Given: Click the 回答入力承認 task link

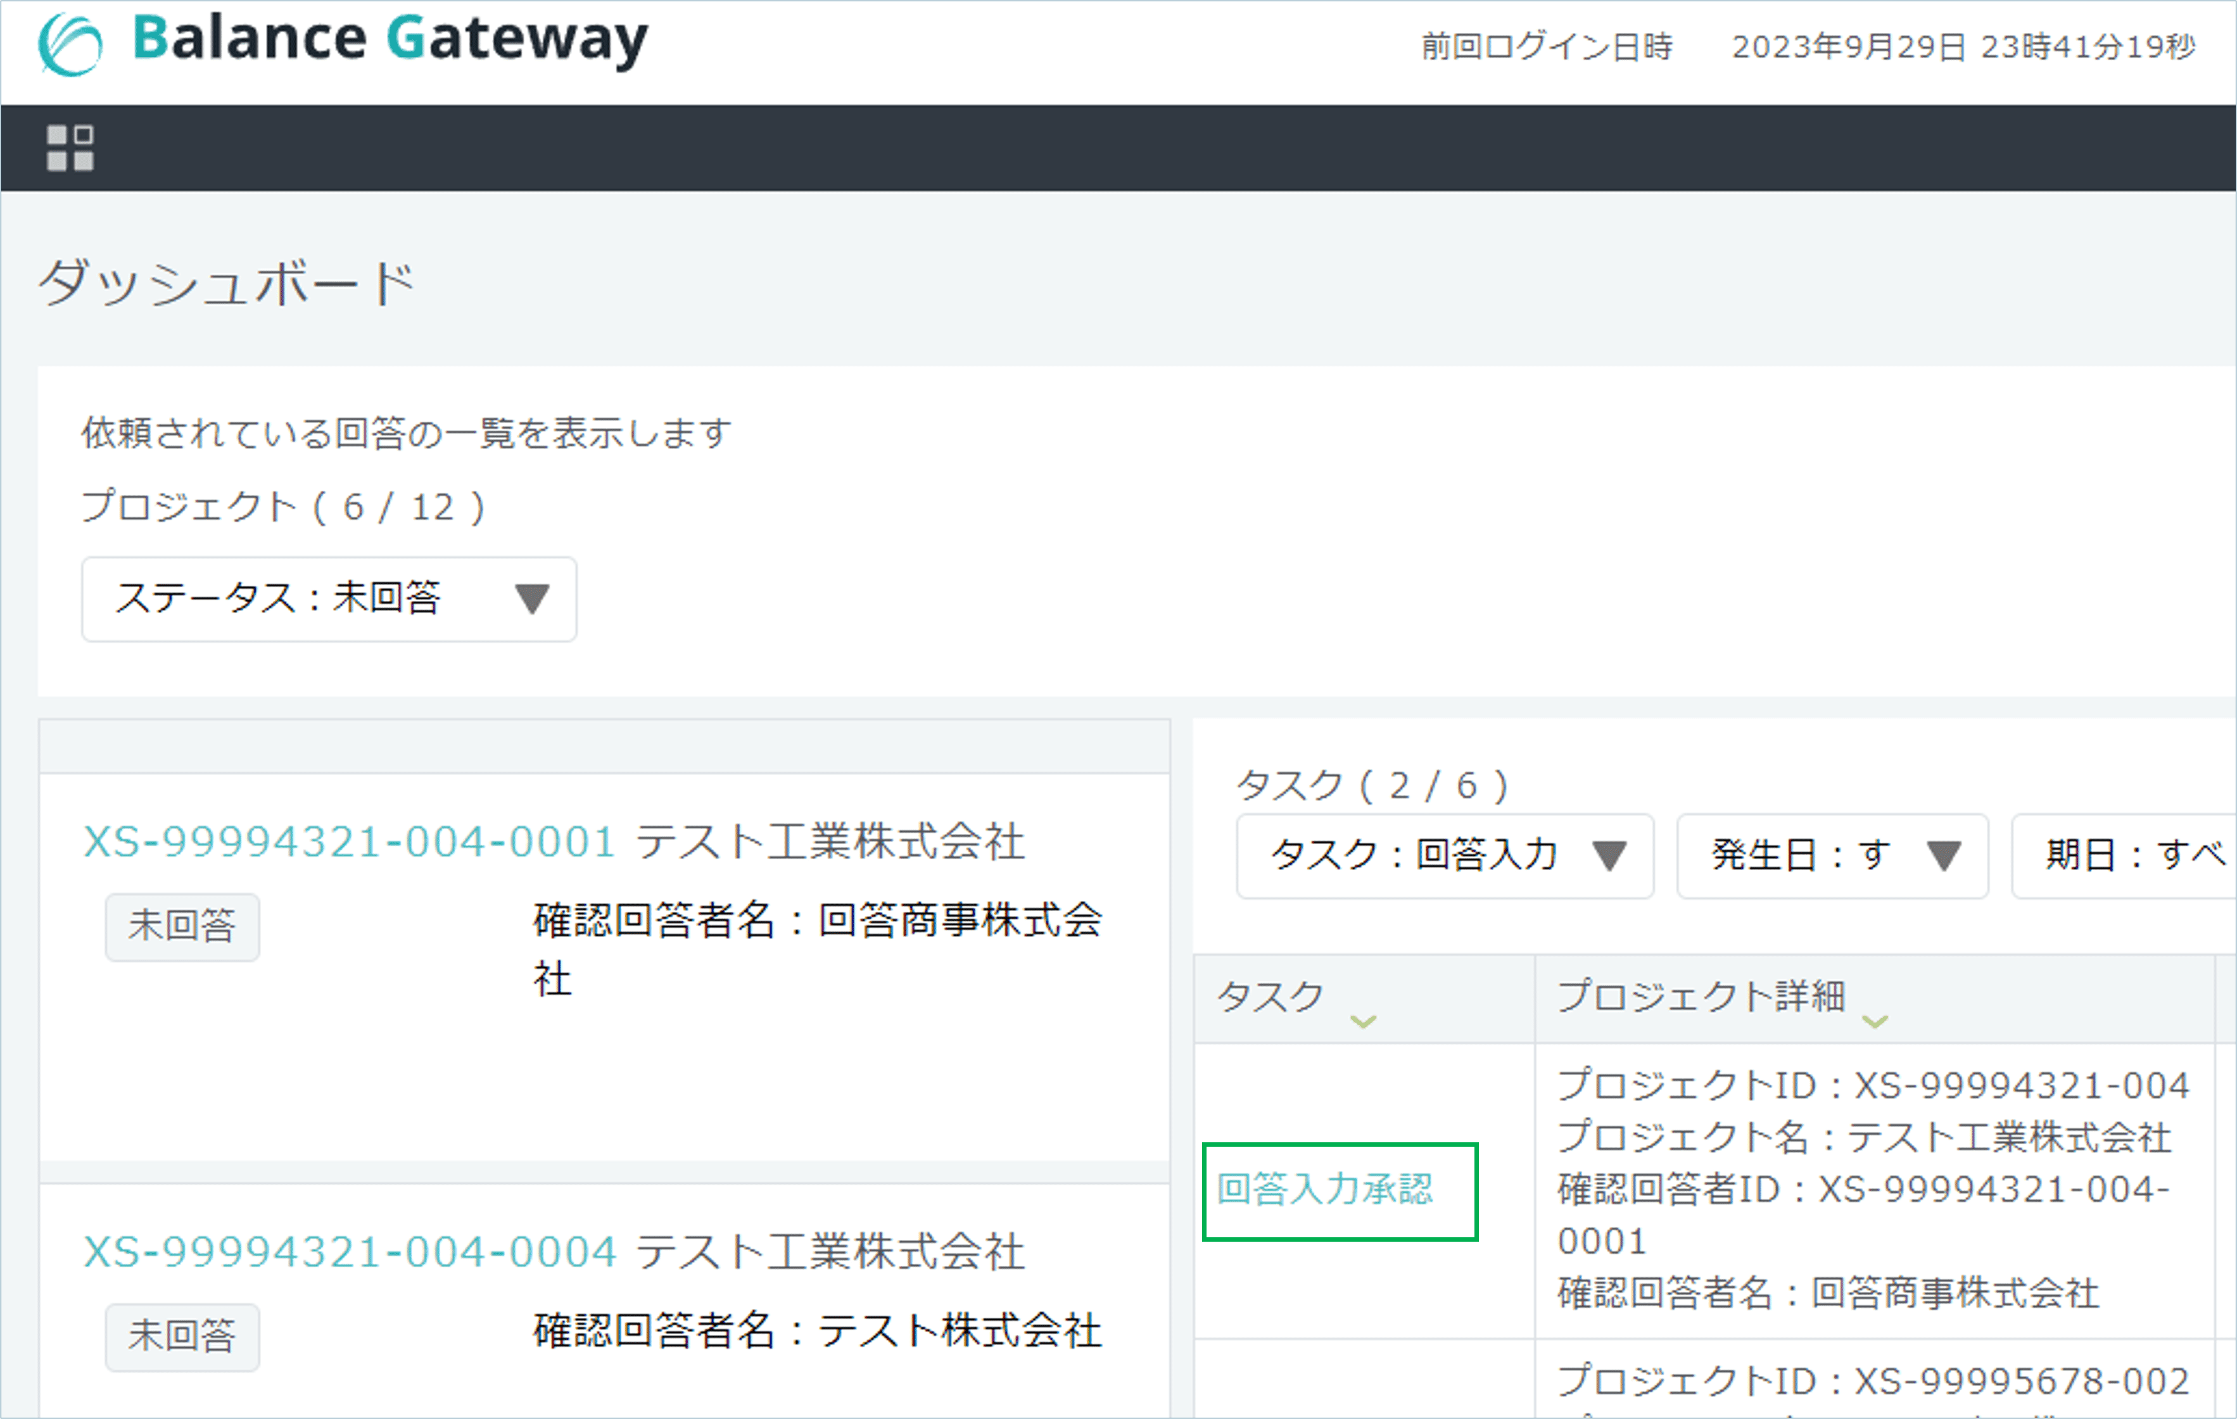Looking at the screenshot, I should (1326, 1190).
